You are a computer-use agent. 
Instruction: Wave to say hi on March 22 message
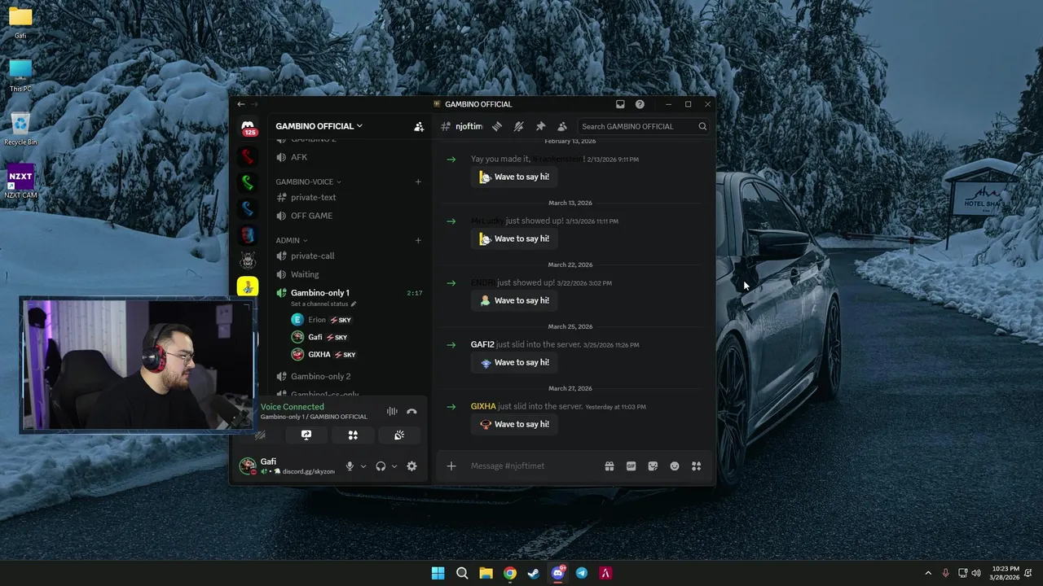click(x=514, y=300)
